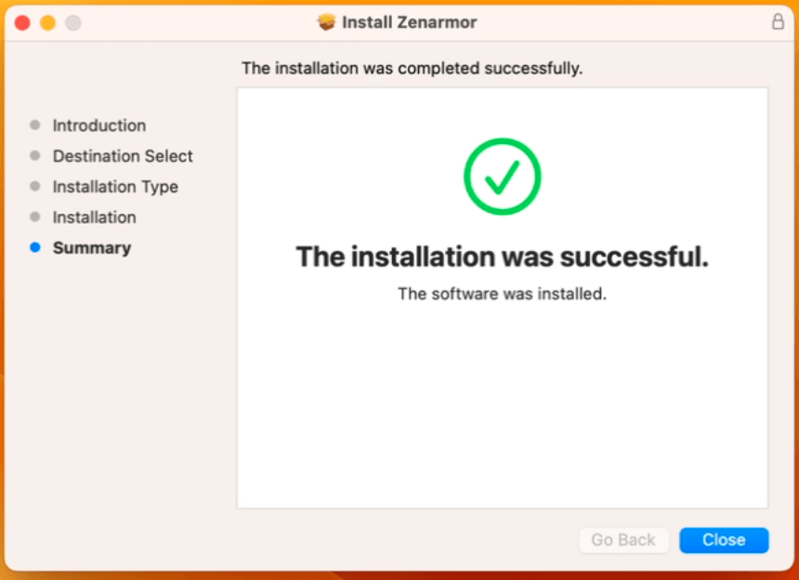The height and width of the screenshot is (580, 799).
Task: Click the blue bullet beside Summary
Action: [x=35, y=248]
